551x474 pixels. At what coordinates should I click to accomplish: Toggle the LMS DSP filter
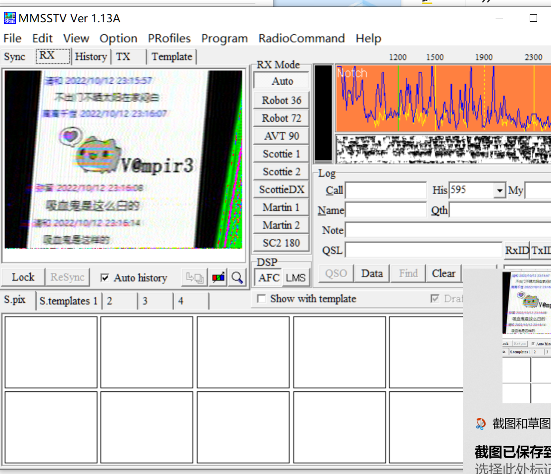pos(296,278)
